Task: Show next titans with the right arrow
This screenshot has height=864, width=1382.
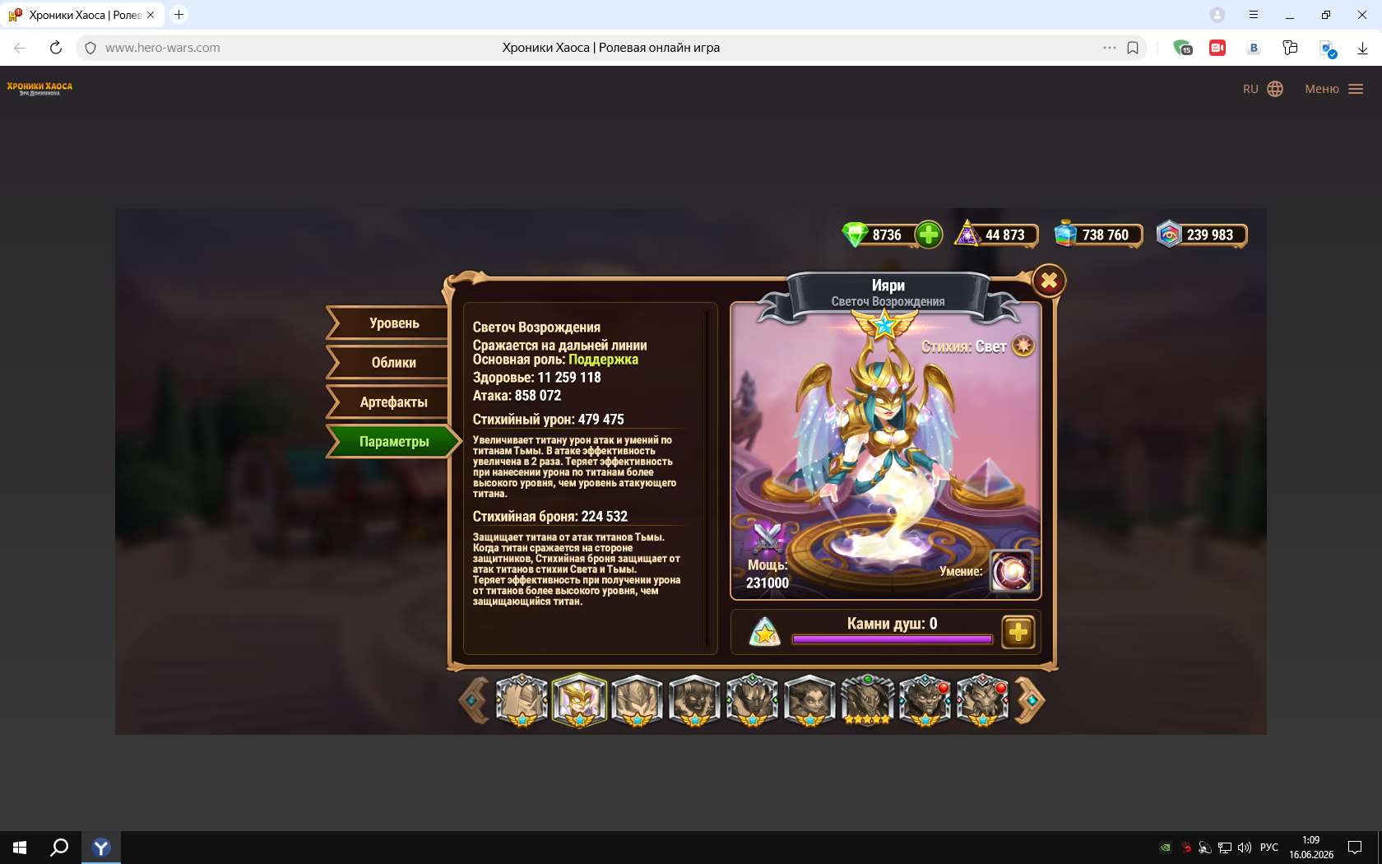Action: tap(1030, 700)
